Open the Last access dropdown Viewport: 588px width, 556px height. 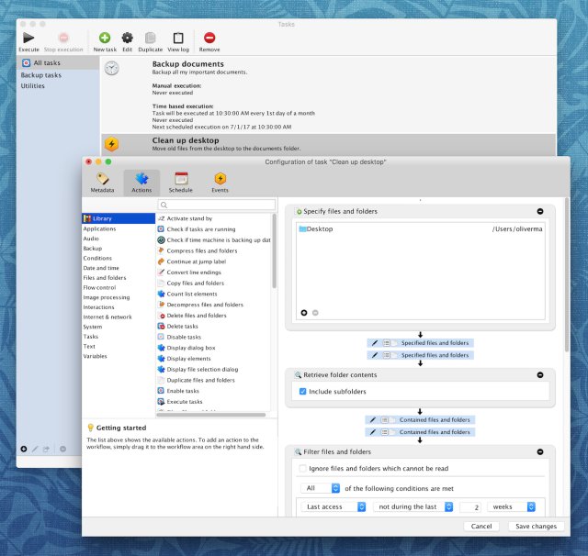tap(333, 506)
